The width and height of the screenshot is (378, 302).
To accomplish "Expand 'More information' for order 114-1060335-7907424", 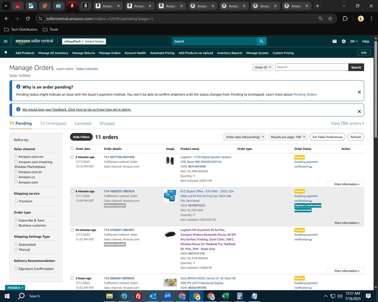I will point(347,223).
